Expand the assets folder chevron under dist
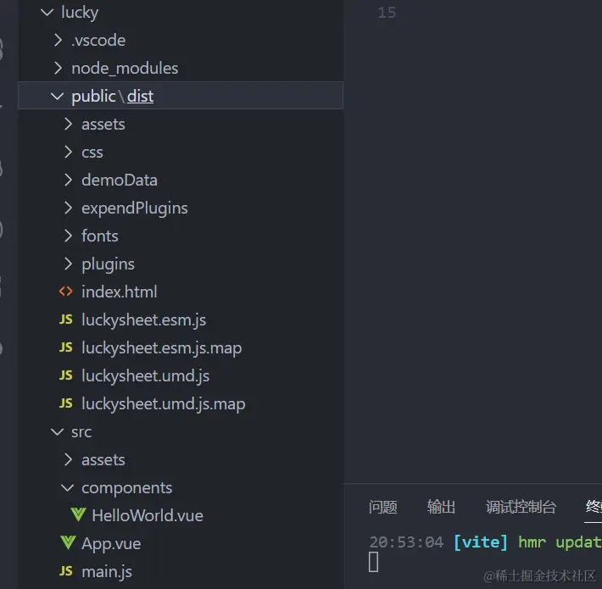The image size is (602, 589). click(x=68, y=125)
